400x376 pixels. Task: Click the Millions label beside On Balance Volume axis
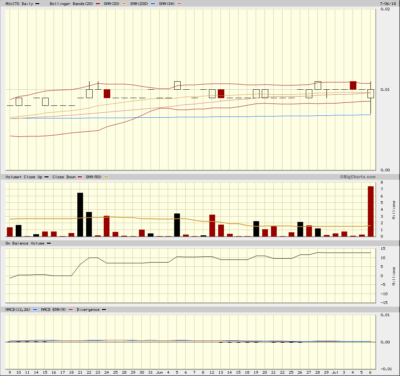coord(394,276)
